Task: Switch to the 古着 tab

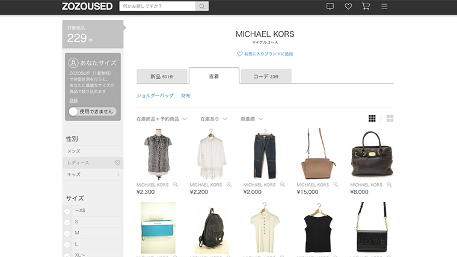Action: [x=214, y=76]
